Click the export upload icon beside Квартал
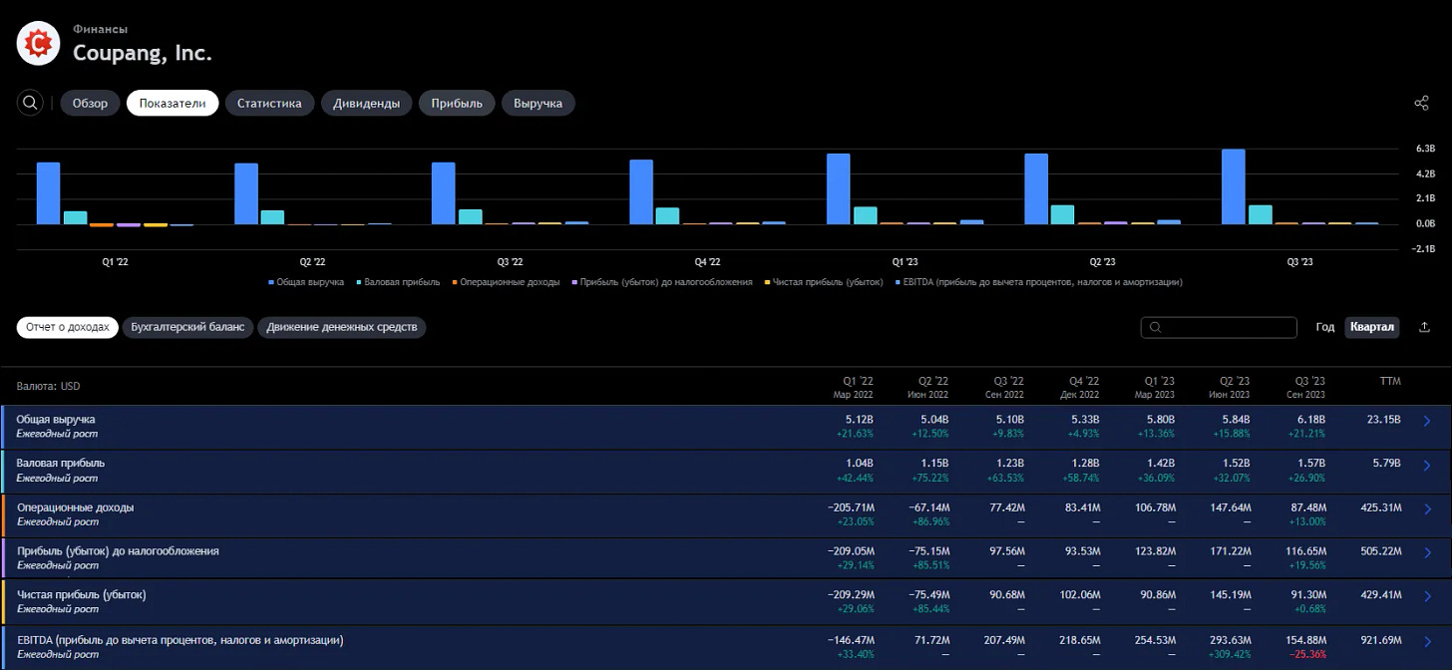The height and width of the screenshot is (670, 1452). click(1424, 327)
